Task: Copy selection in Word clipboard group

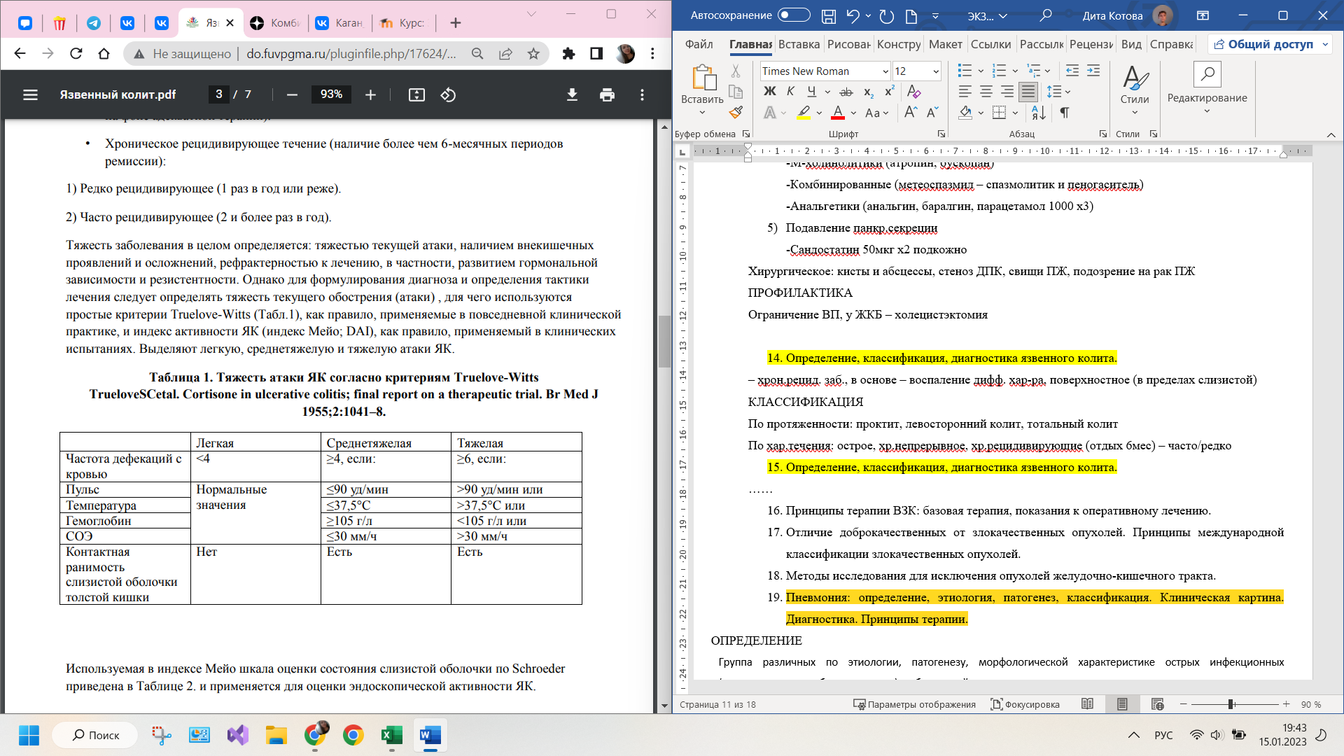Action: click(736, 92)
